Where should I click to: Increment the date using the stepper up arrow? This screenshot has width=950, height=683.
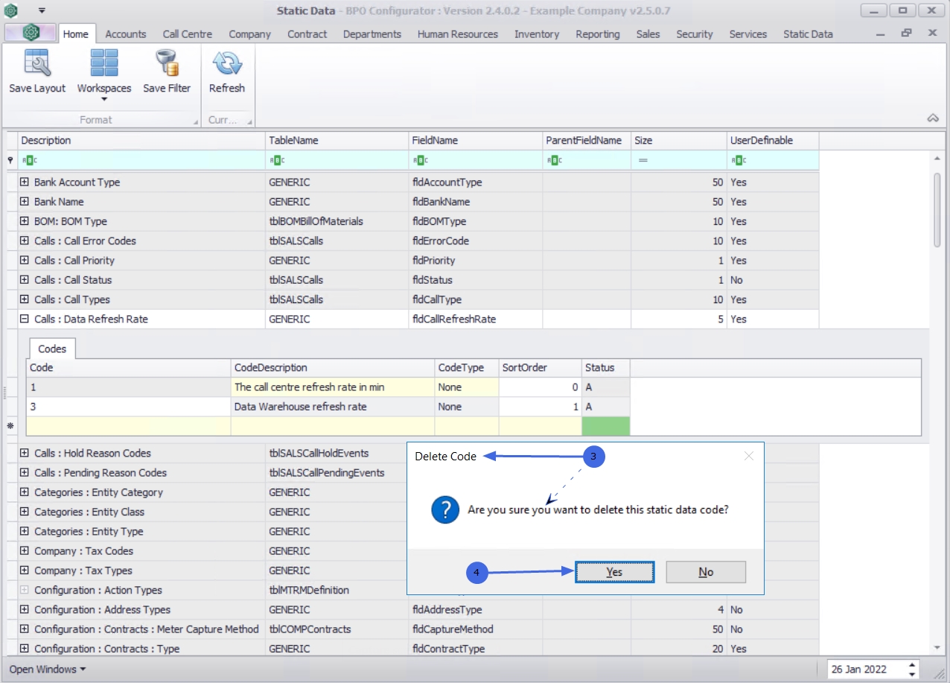pos(914,664)
